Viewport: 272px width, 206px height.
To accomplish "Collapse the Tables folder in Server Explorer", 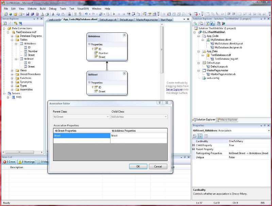I will click(12, 40).
